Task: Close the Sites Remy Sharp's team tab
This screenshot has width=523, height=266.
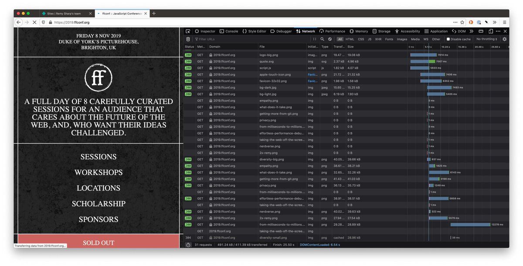Action: coord(90,13)
